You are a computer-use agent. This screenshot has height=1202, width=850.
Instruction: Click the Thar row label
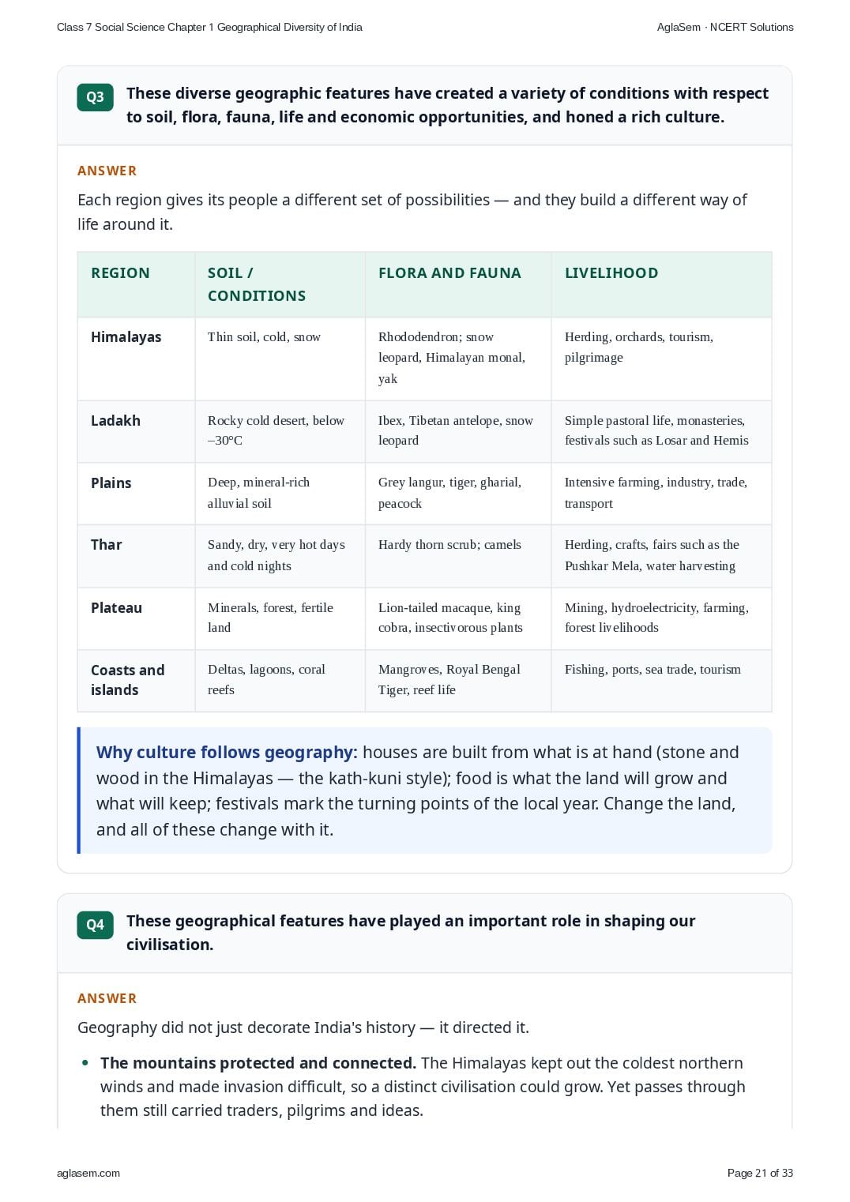[107, 545]
